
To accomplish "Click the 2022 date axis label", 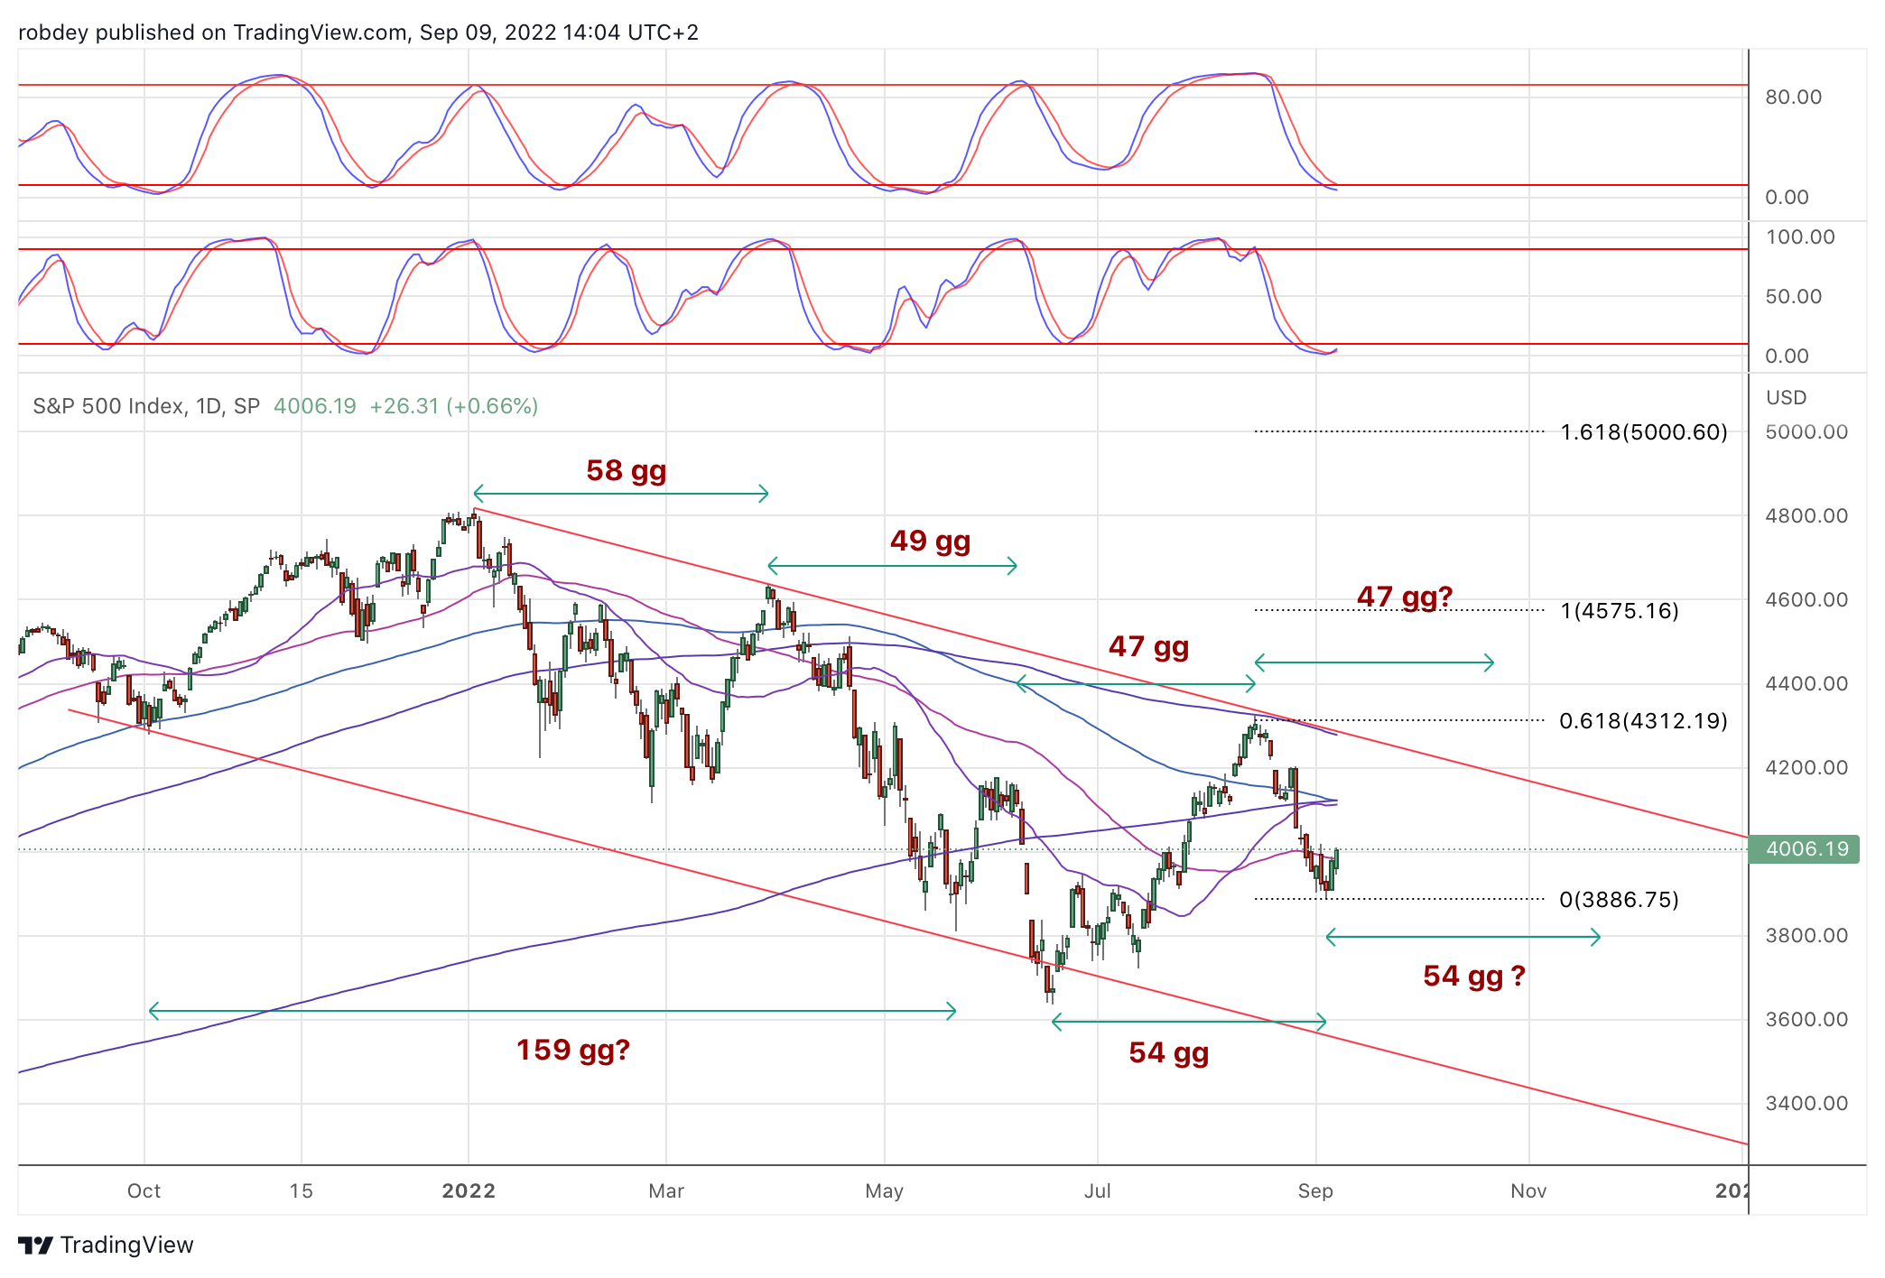I will (469, 1191).
